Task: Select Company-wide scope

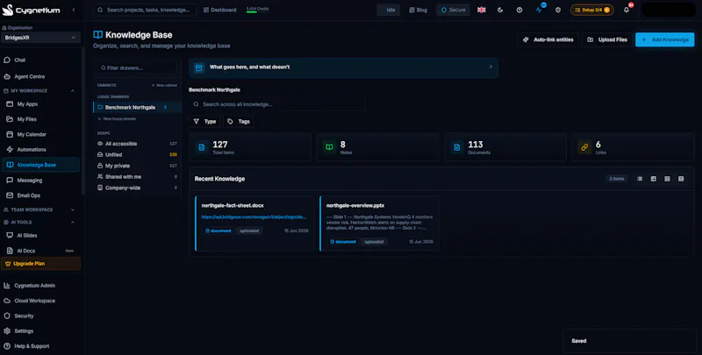Action: (137, 188)
